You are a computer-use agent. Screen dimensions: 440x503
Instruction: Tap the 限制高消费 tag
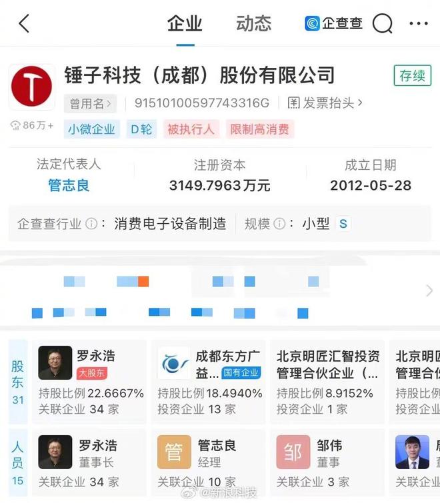(259, 129)
